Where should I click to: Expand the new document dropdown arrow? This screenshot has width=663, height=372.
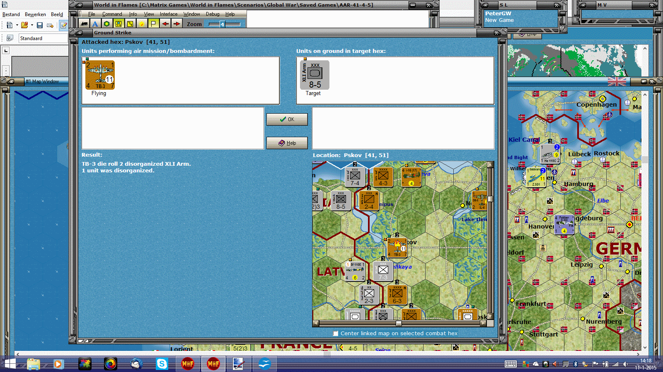[17, 25]
